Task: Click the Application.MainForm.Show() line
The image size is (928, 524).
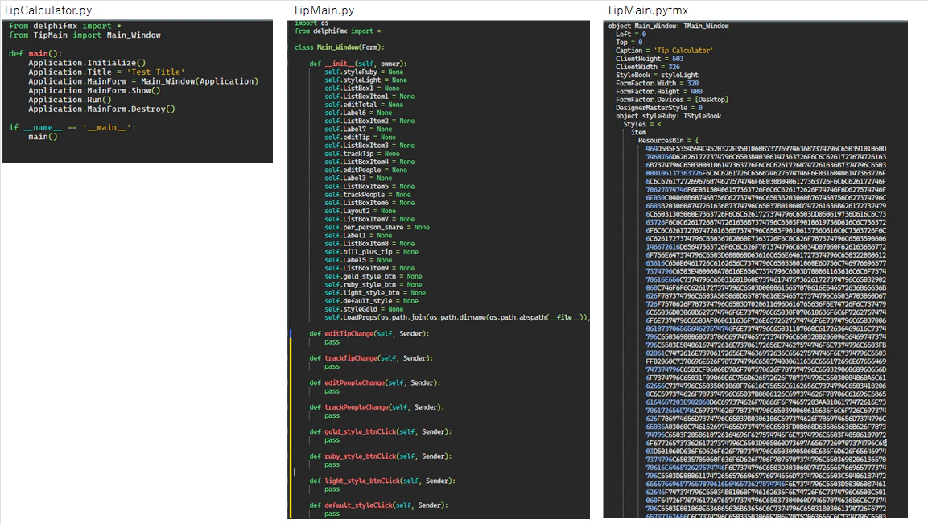Action: coord(94,91)
